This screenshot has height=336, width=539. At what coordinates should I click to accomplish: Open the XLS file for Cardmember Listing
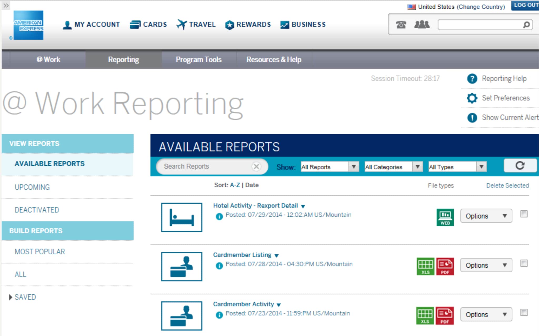tap(425, 266)
